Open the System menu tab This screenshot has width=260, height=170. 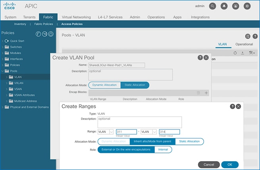[x=10, y=17]
